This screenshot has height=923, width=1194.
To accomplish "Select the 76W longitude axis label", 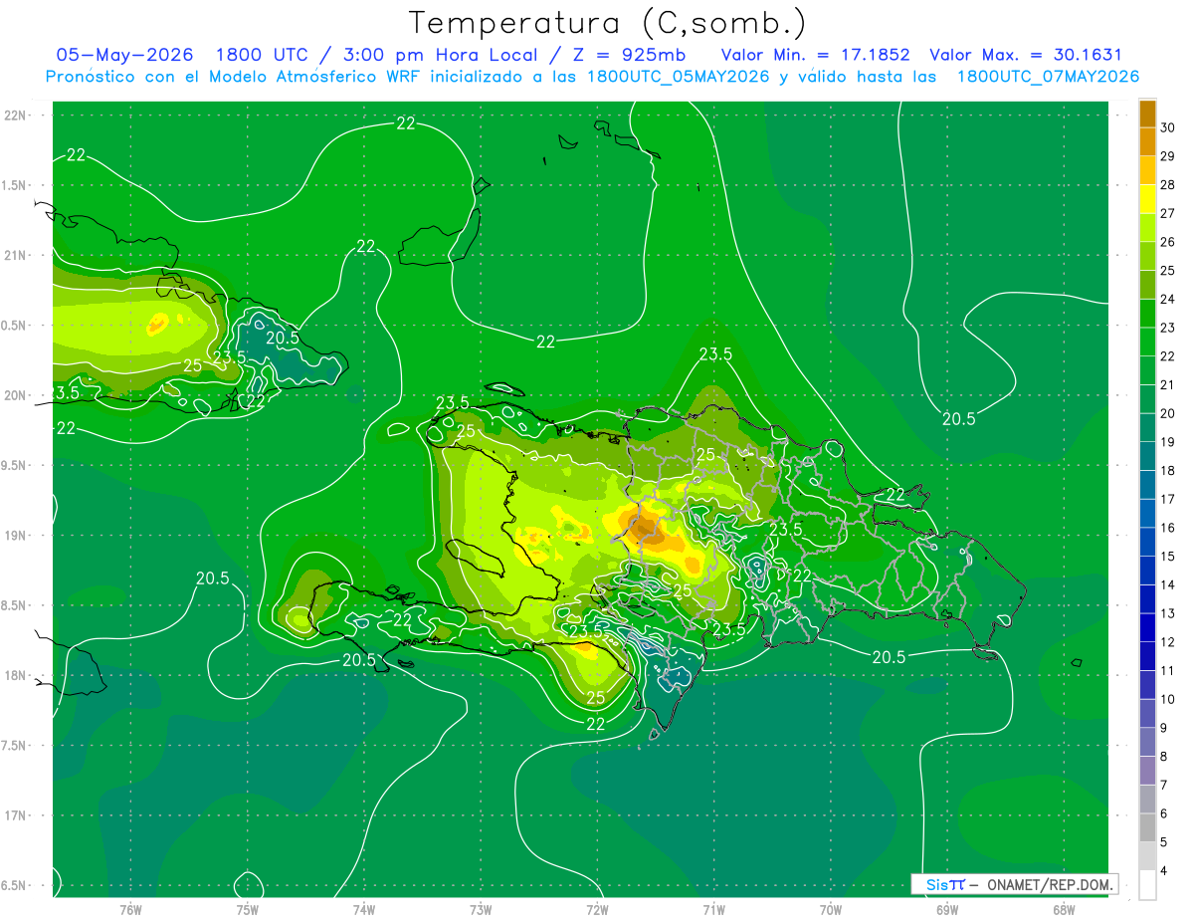I will (x=130, y=909).
